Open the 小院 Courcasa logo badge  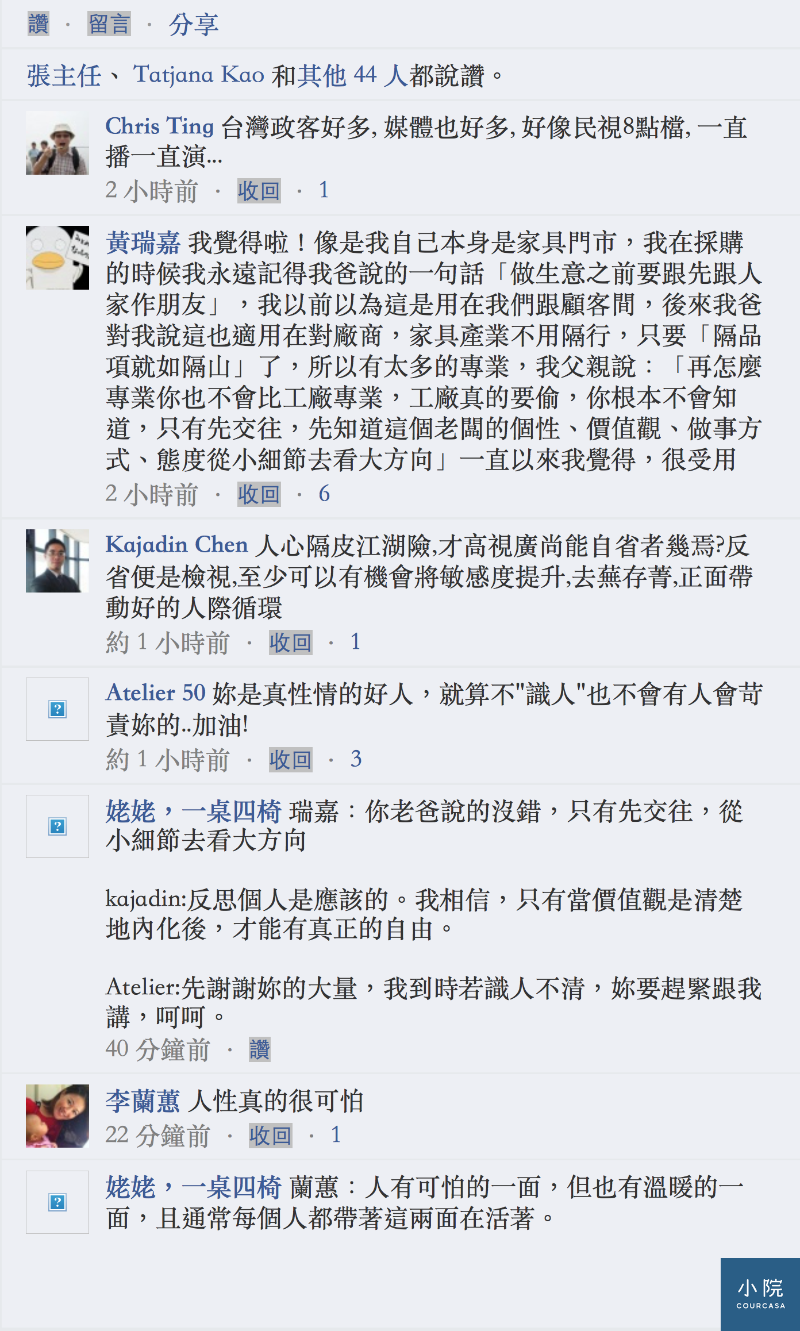(x=760, y=1294)
